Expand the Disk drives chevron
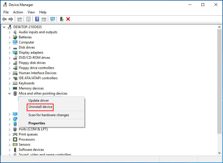Screen dimensions: 223x163 pos(9,48)
